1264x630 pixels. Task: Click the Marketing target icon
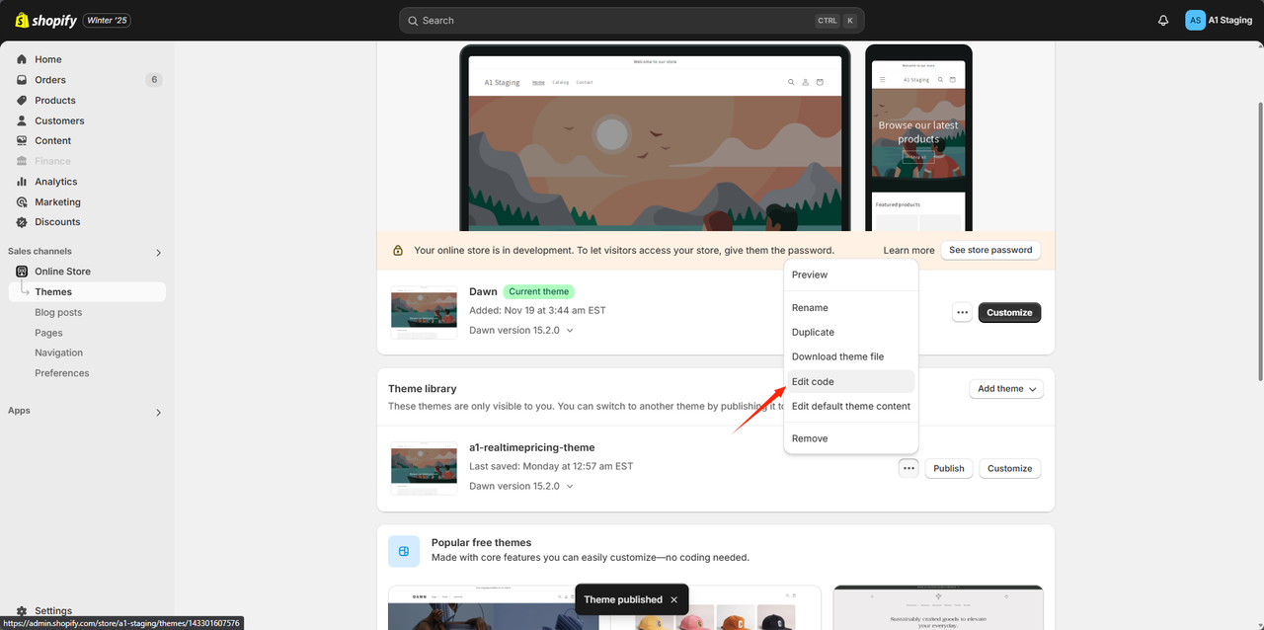[22, 201]
